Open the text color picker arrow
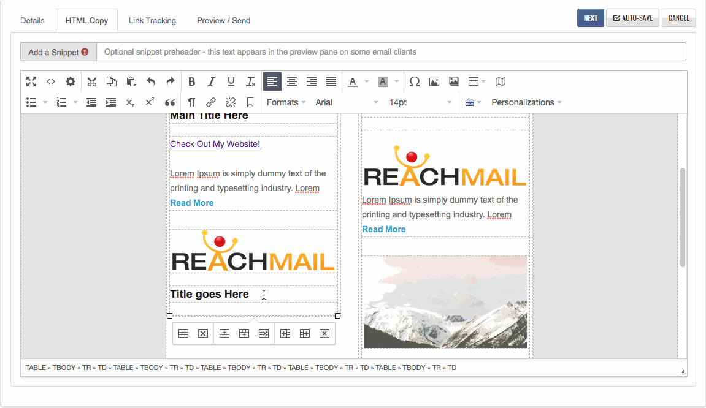Image resolution: width=706 pixels, height=408 pixels. pyautogui.click(x=367, y=81)
